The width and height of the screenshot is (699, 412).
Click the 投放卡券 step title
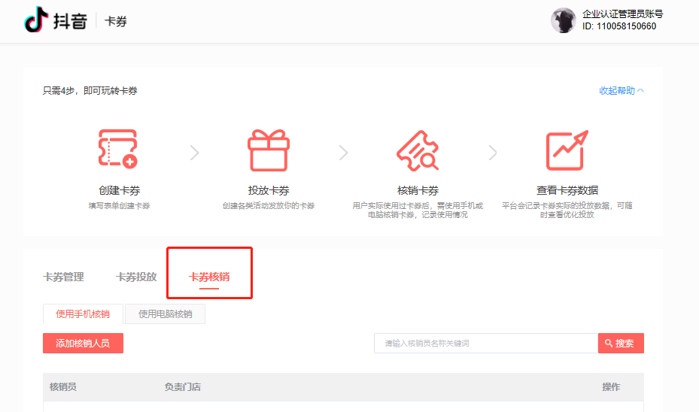click(269, 191)
